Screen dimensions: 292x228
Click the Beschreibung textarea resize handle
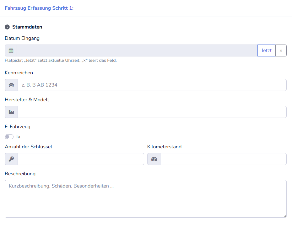coord(284,215)
